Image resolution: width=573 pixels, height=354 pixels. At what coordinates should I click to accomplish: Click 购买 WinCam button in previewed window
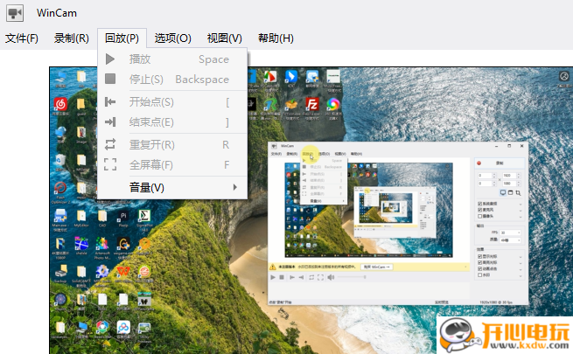377,267
